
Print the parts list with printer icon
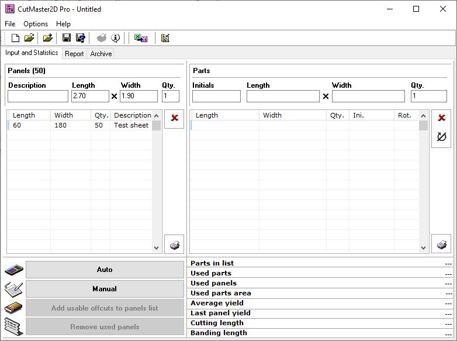click(x=441, y=244)
